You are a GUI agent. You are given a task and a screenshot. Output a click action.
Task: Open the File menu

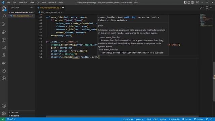[8, 2]
